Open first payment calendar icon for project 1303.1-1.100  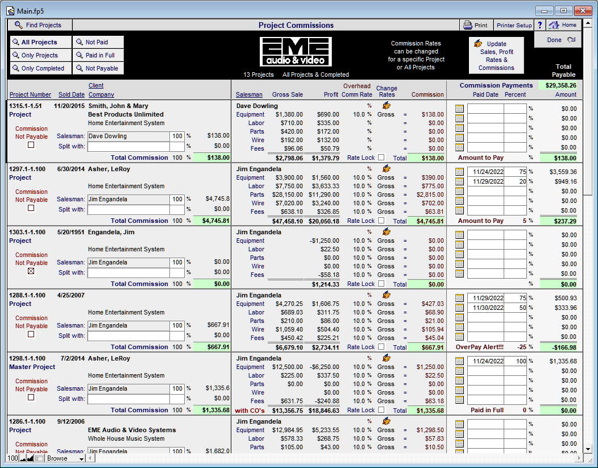tap(459, 235)
